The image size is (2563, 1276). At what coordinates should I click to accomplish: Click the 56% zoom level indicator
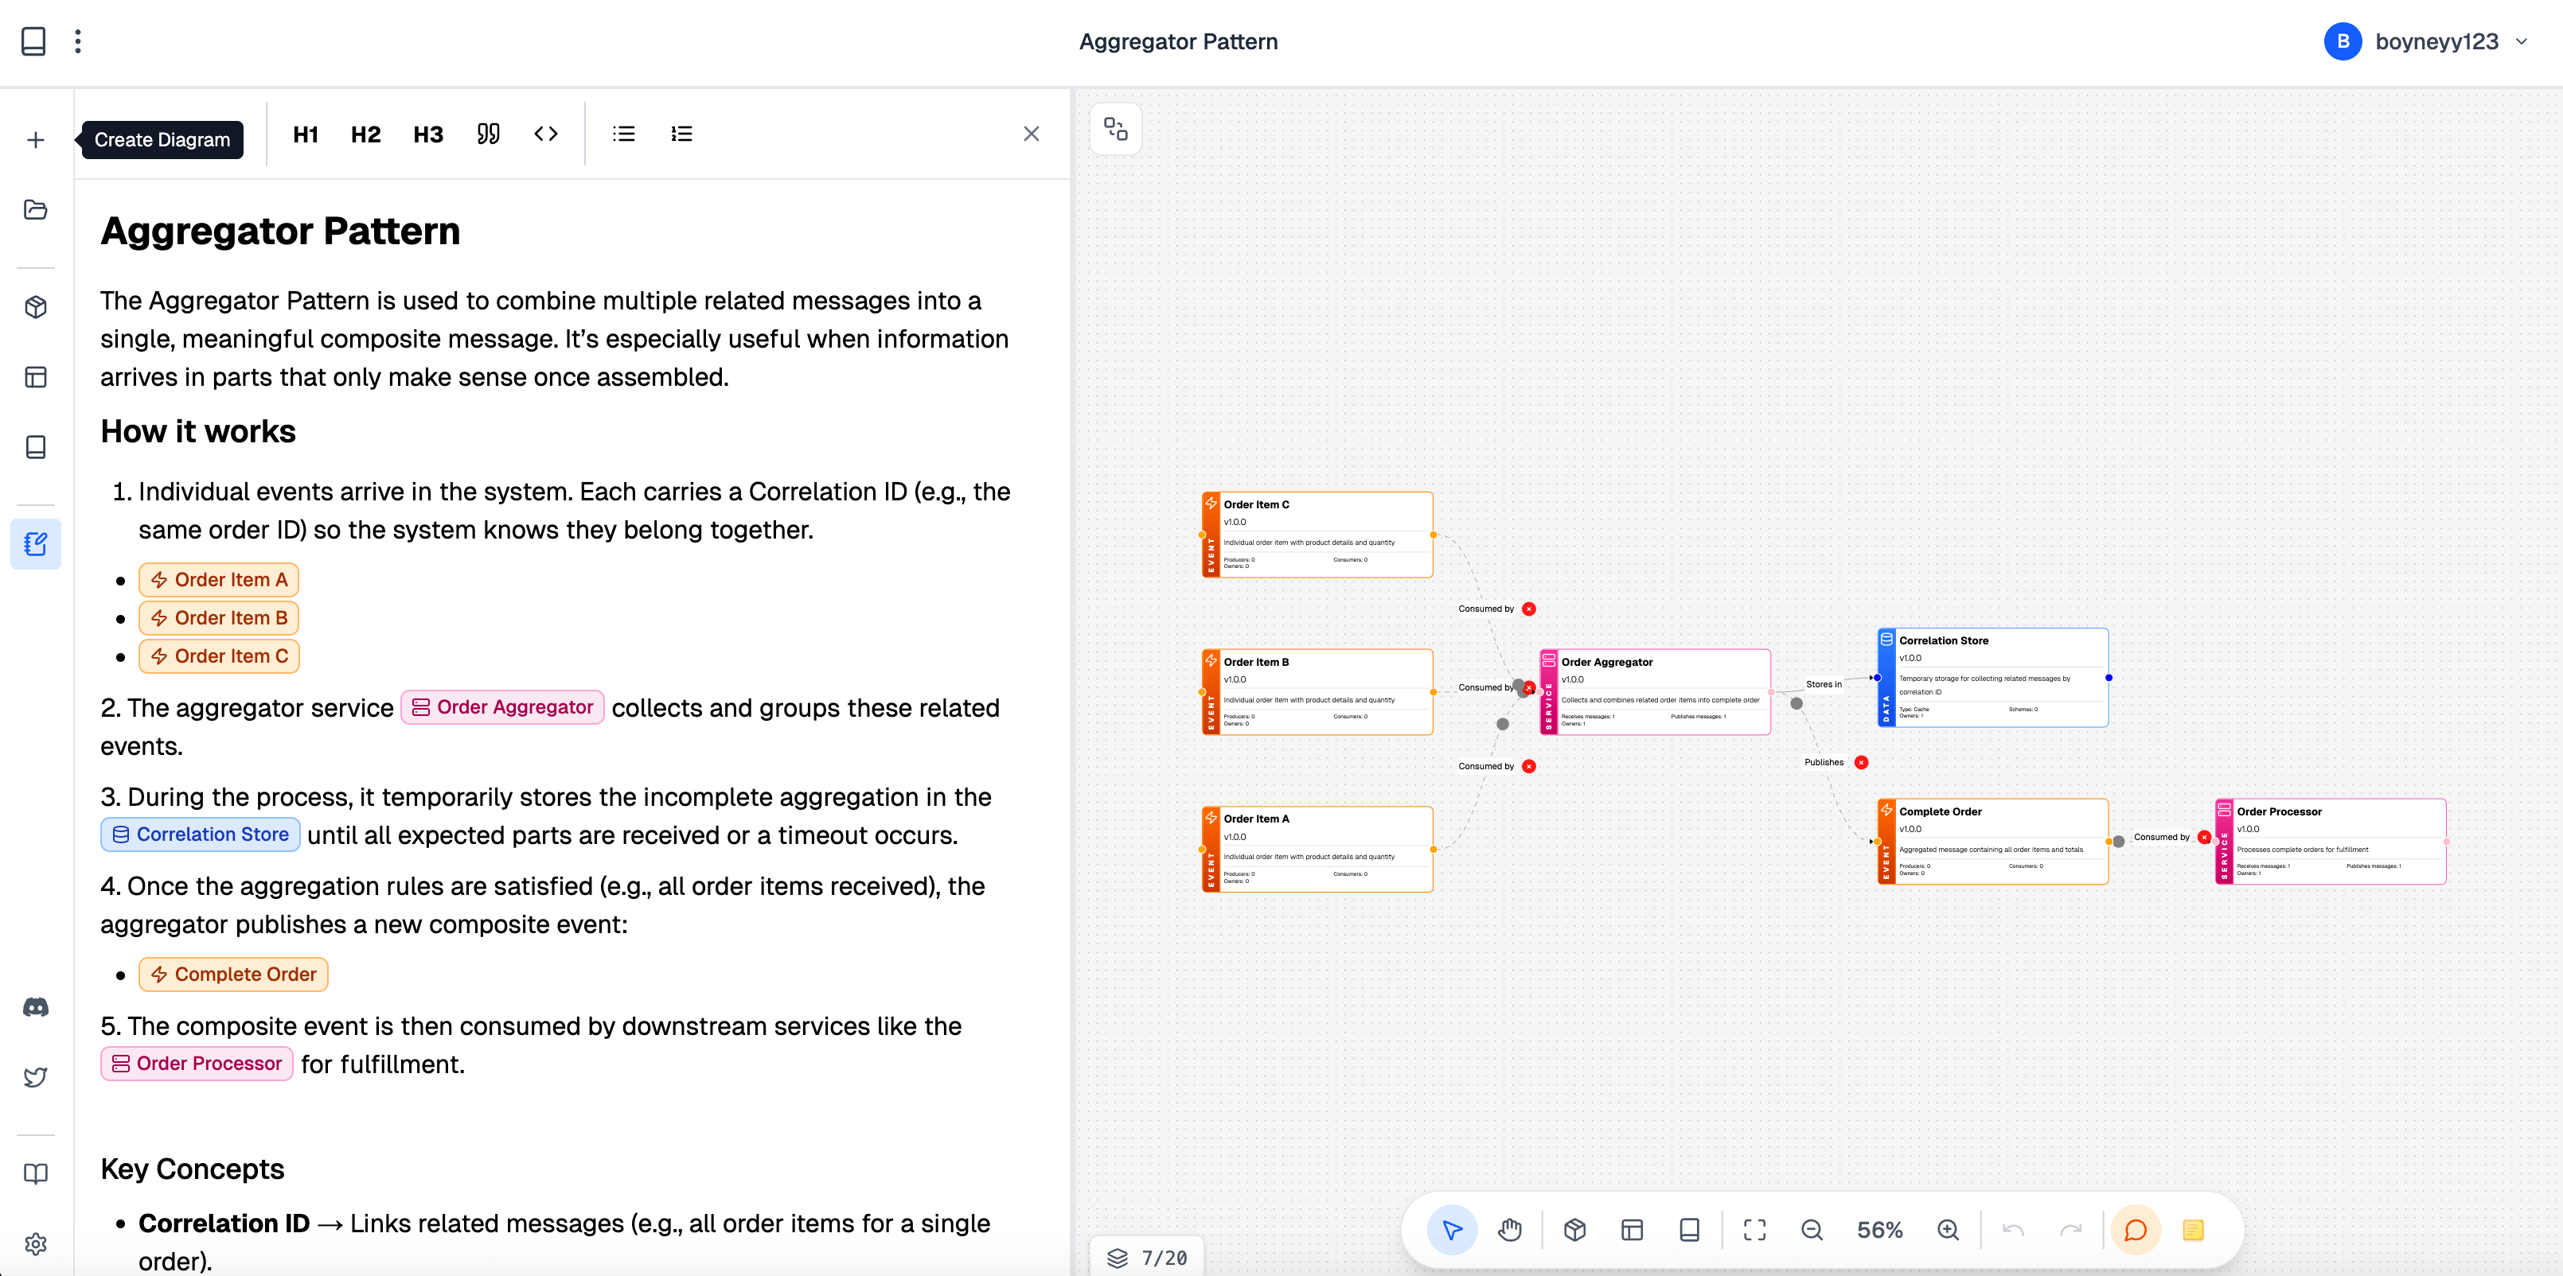pos(1878,1229)
